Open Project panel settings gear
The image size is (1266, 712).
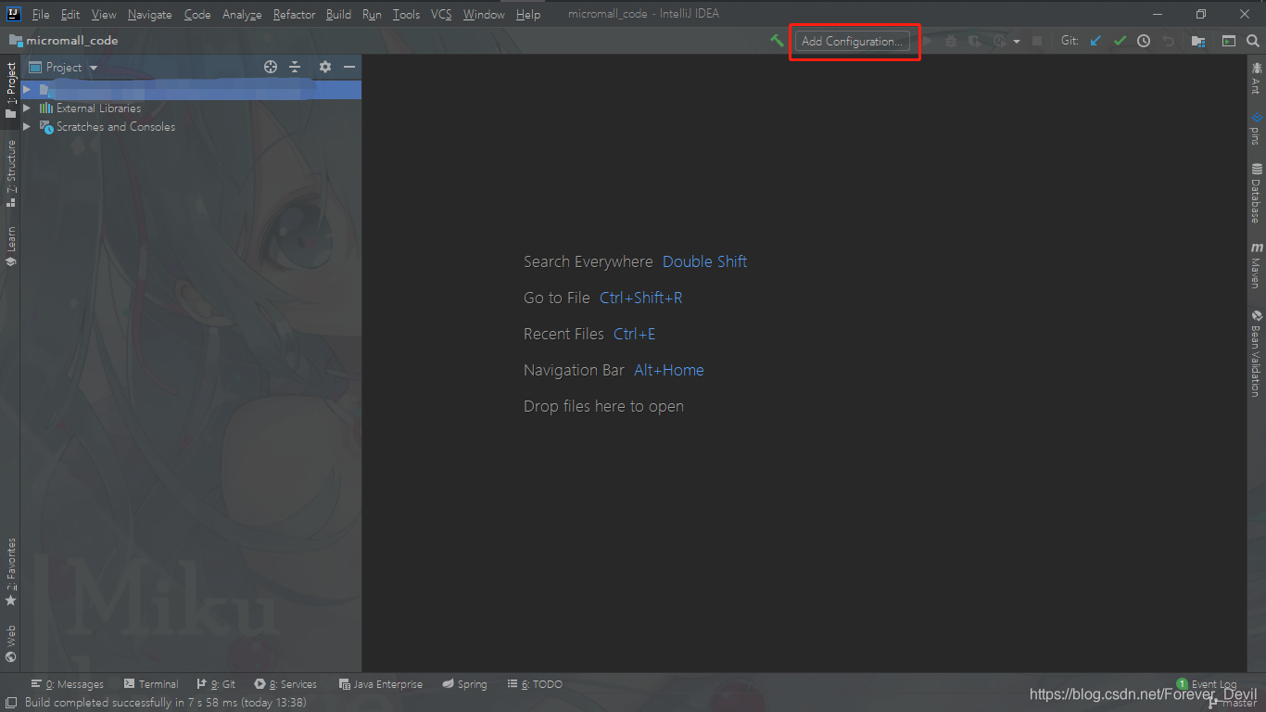[x=324, y=67]
